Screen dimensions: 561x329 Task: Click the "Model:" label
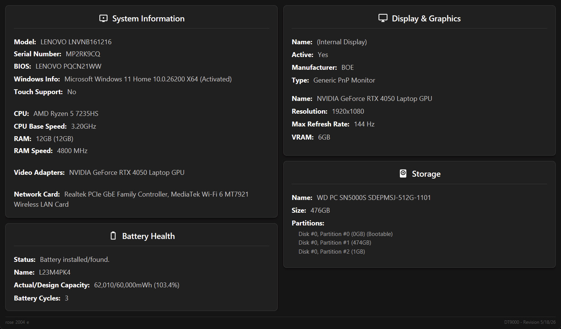[25, 42]
